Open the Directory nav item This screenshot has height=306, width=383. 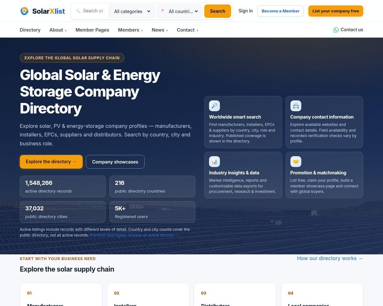(x=30, y=30)
